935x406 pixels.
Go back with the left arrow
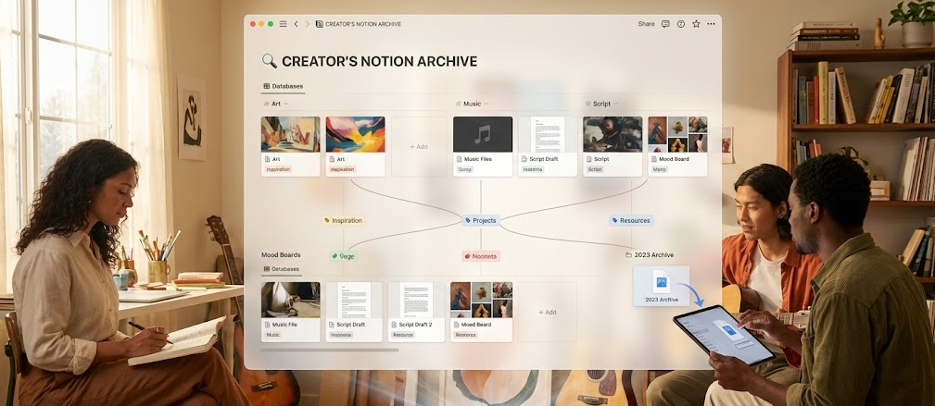[296, 24]
